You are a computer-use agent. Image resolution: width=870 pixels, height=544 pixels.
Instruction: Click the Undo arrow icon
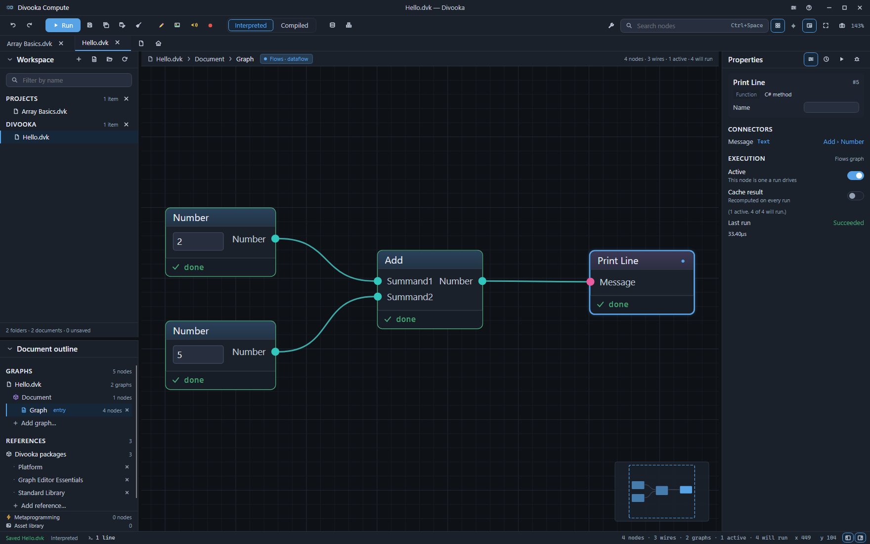coord(13,25)
